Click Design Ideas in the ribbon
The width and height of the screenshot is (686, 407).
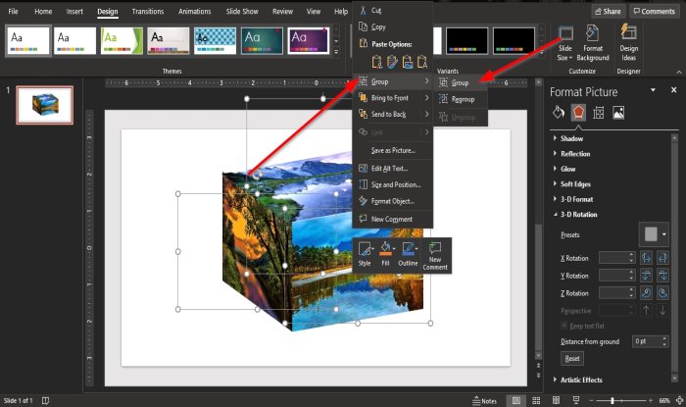628,43
